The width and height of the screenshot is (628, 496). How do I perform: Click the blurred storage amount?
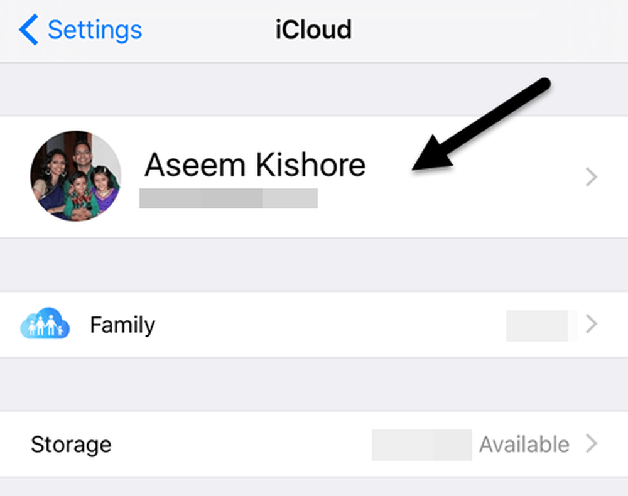click(422, 445)
